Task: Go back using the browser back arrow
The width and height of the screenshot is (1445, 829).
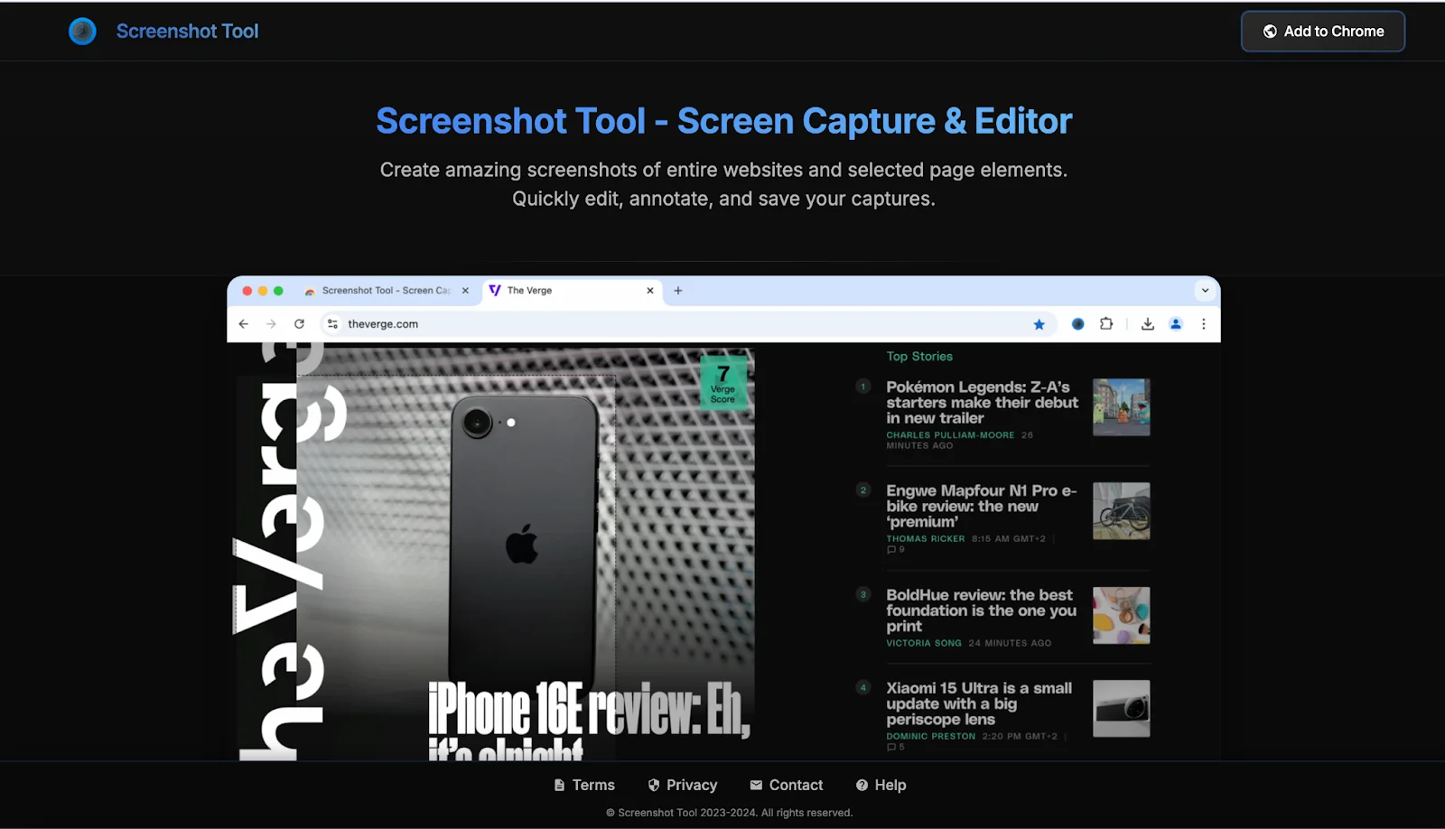Action: point(243,324)
